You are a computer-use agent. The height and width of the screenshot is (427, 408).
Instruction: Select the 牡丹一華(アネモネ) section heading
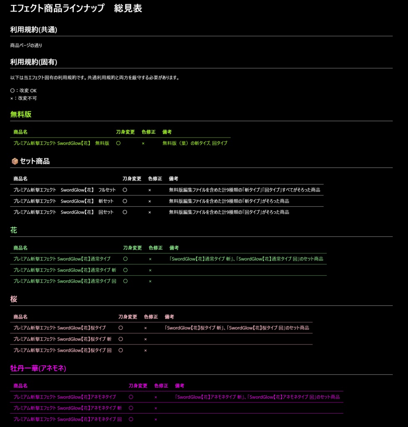pyautogui.click(x=37, y=368)
